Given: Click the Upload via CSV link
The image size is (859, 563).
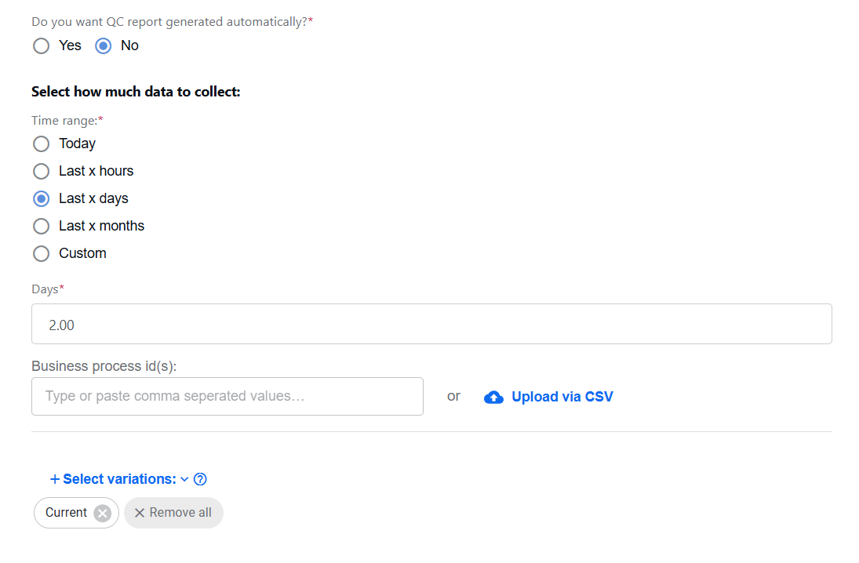Looking at the screenshot, I should pos(562,397).
